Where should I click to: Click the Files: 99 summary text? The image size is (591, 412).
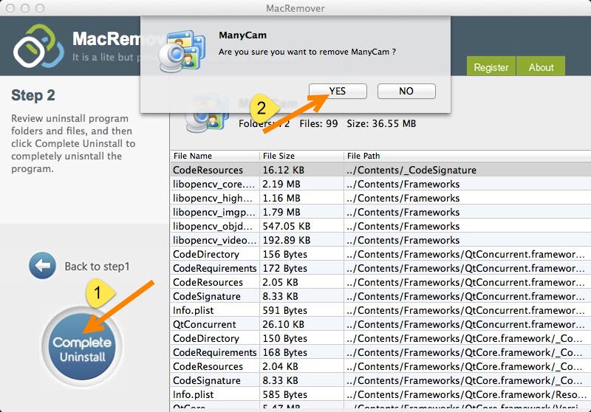coord(318,123)
